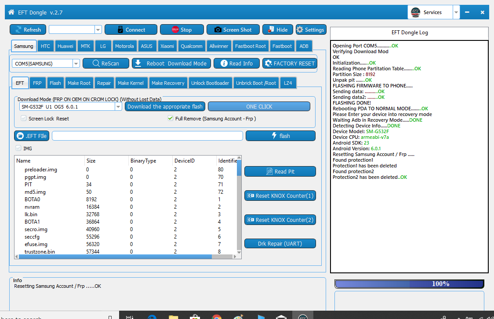Click the Hide button
This screenshot has width=494, height=319.
coord(278,29)
